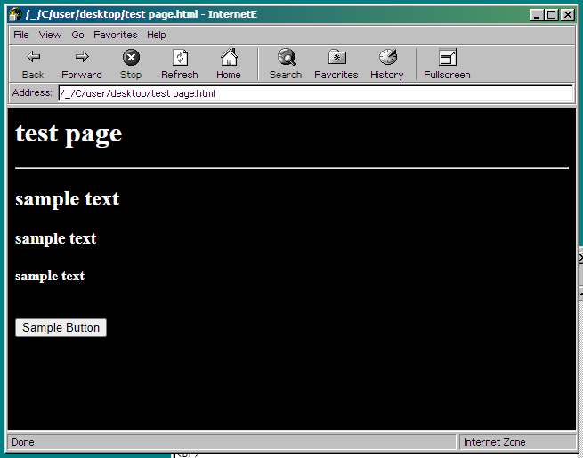Stop page loading with Stop icon
The image size is (583, 458).
tap(131, 64)
